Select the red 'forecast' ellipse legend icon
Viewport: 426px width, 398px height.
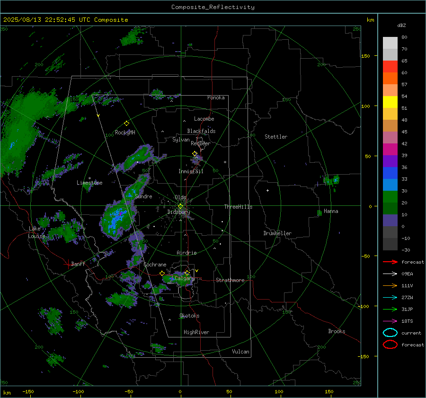pyautogui.click(x=390, y=345)
